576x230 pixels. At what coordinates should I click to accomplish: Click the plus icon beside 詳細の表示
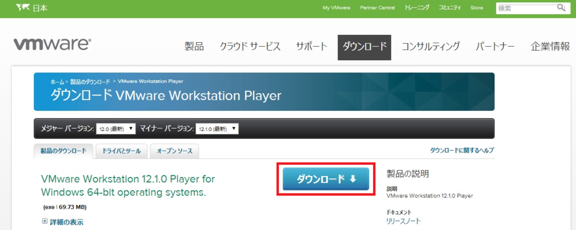point(45,221)
